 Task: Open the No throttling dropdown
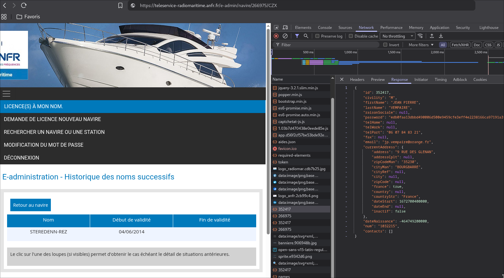(397, 36)
